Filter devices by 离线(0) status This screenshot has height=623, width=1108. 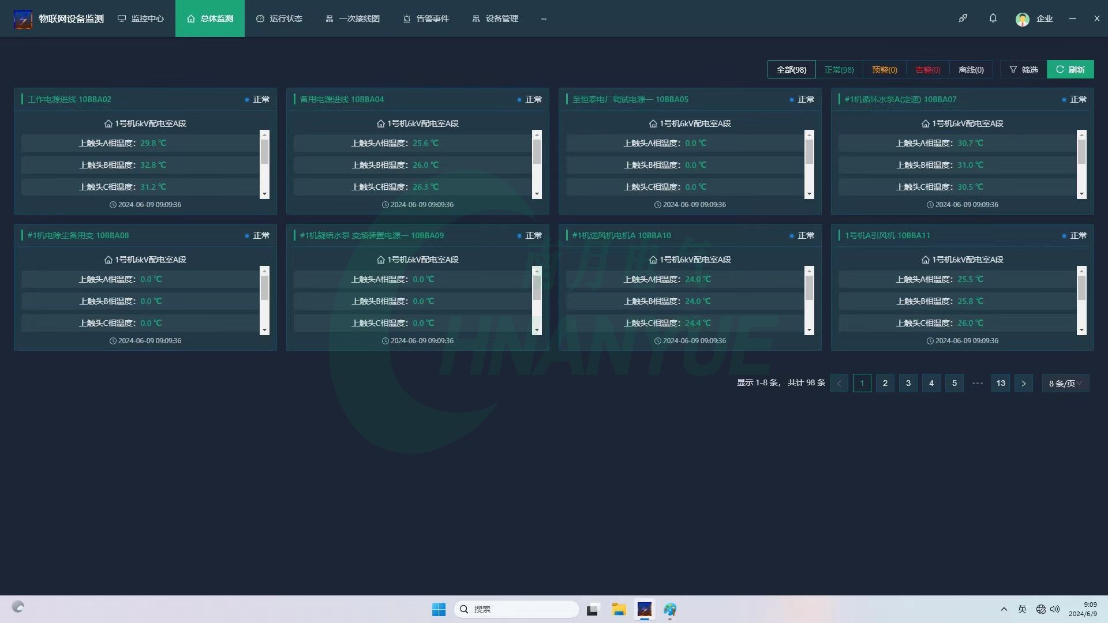click(971, 70)
